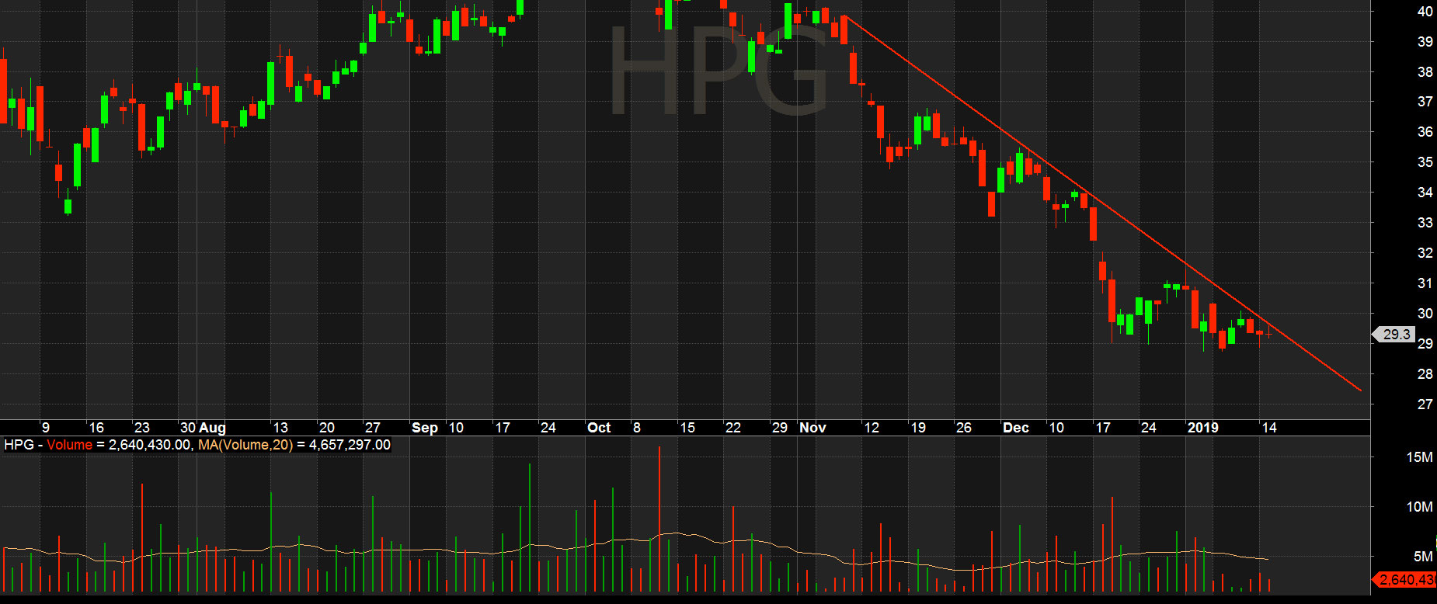The width and height of the screenshot is (1437, 604).
Task: Click the red 2,640,430 volume value tag
Action: click(1406, 580)
